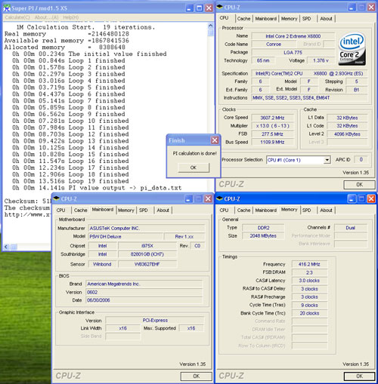Click the Core Speed value 3607.2 MHz
378x384 pixels.
(x=272, y=118)
